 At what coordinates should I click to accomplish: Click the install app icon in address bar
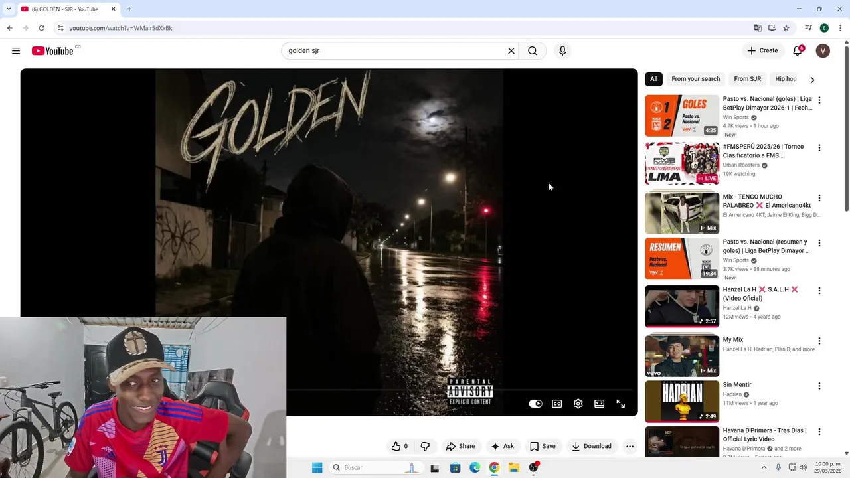(x=772, y=28)
